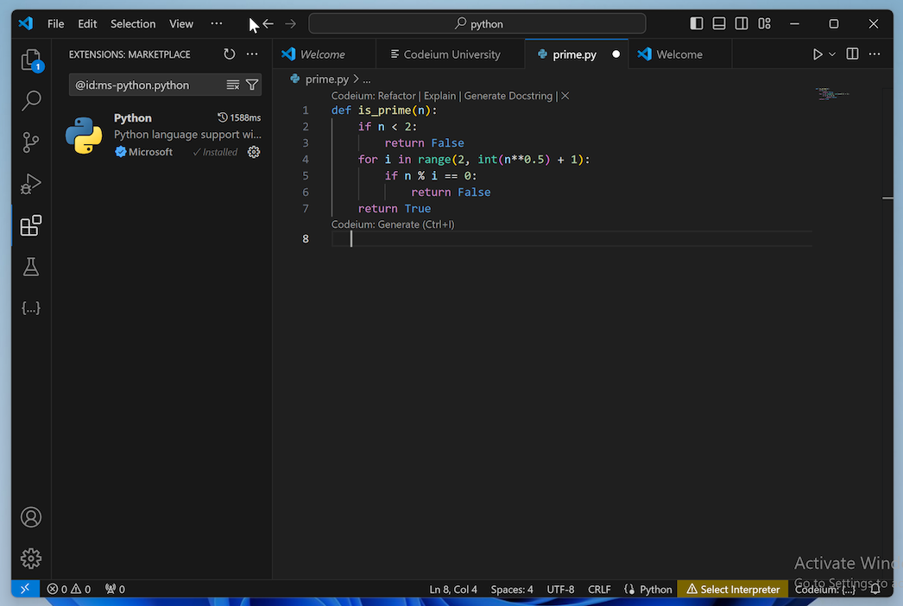903x606 pixels.
Task: Open the Selection menu
Action: click(133, 24)
